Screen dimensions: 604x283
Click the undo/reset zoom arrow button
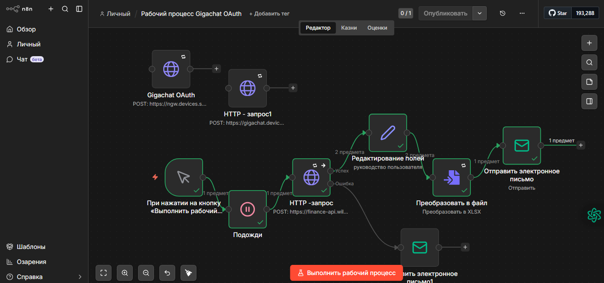coord(167,273)
